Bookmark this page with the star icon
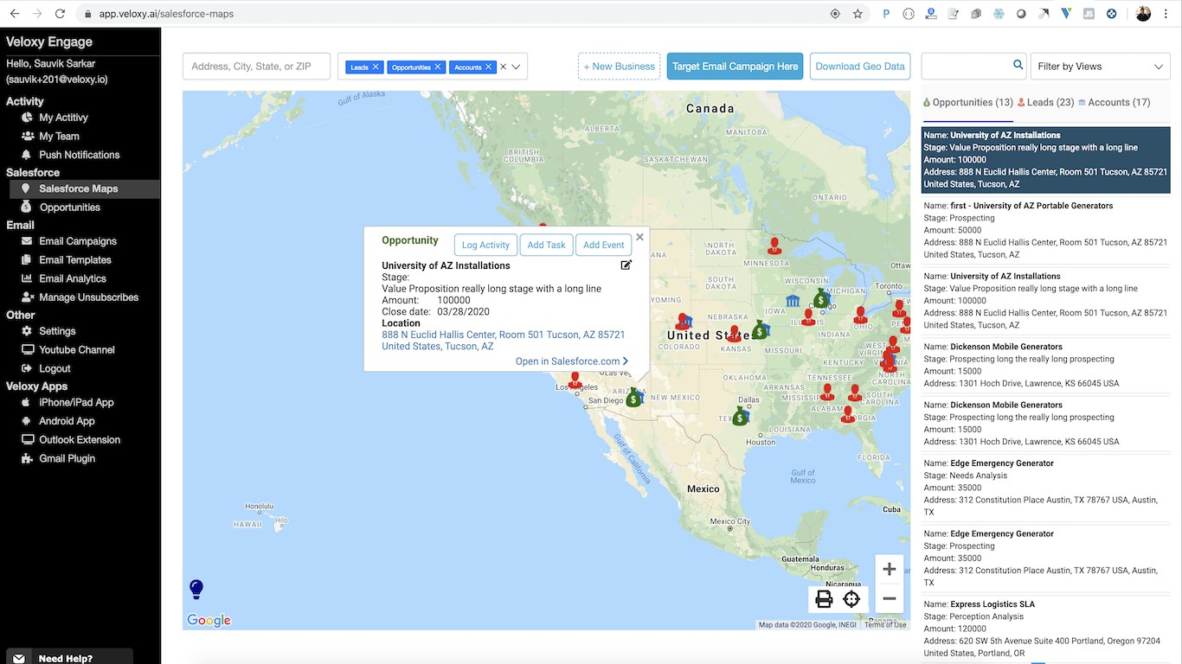Screen dimensions: 1182x664 [858, 14]
